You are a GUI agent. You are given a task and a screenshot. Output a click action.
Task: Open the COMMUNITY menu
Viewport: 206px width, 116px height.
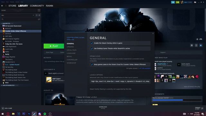[37, 6]
